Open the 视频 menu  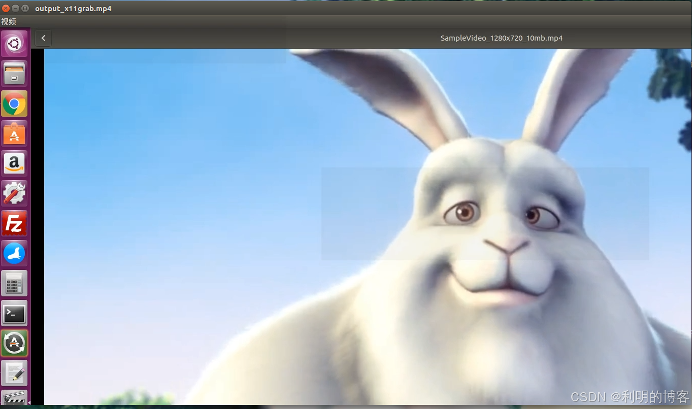point(9,21)
